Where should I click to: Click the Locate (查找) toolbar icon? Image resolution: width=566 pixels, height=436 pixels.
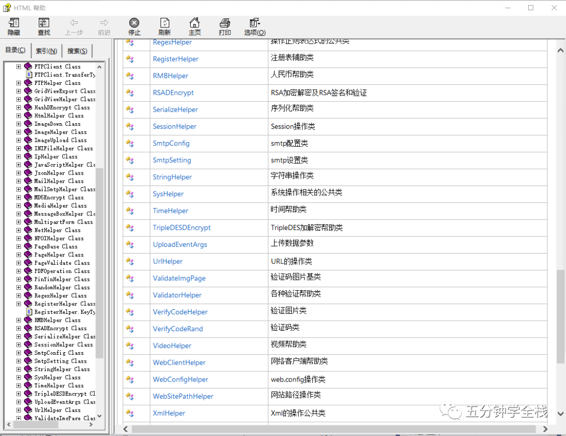click(x=44, y=27)
